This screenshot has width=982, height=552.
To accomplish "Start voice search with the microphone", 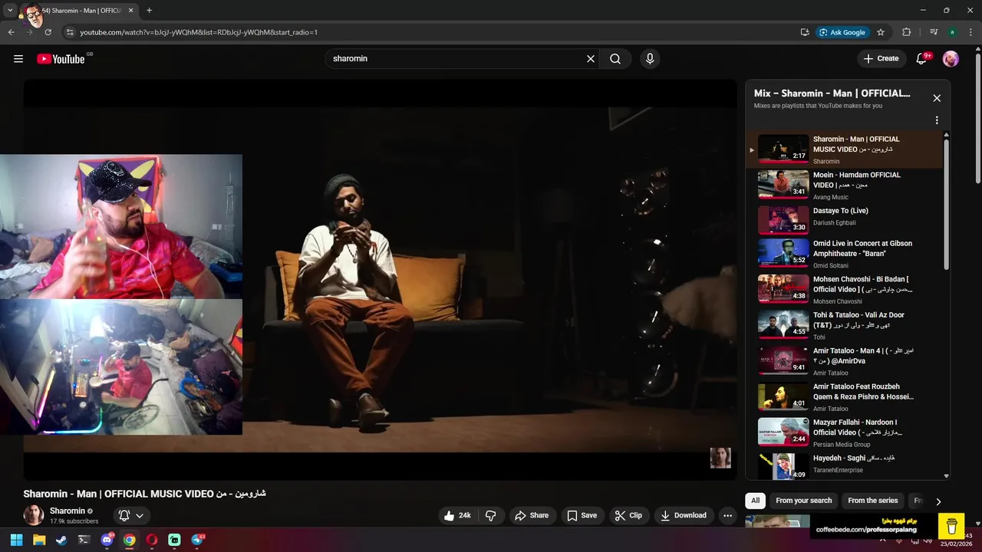I will 650,59.
